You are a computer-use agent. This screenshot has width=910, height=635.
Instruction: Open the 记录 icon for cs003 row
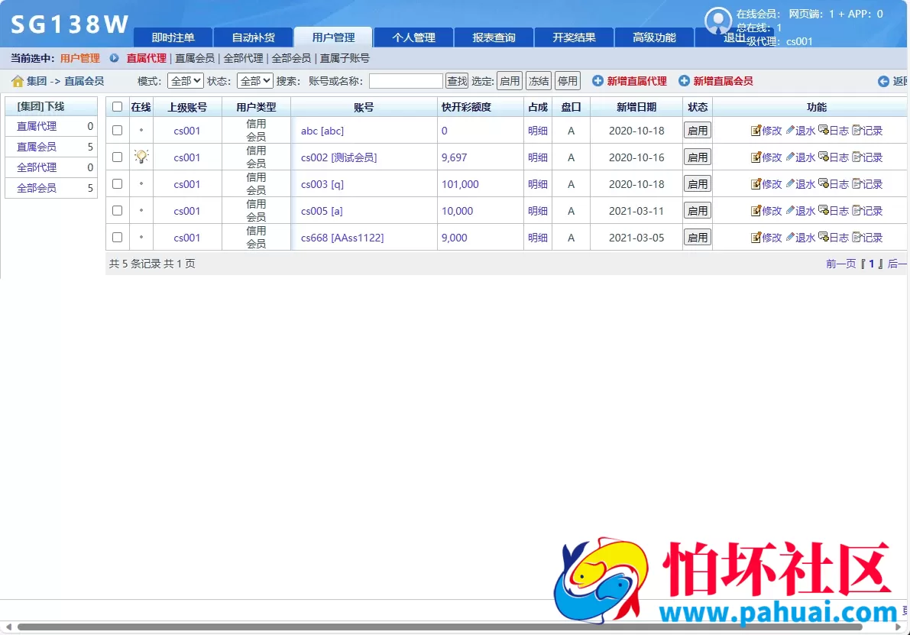point(857,184)
